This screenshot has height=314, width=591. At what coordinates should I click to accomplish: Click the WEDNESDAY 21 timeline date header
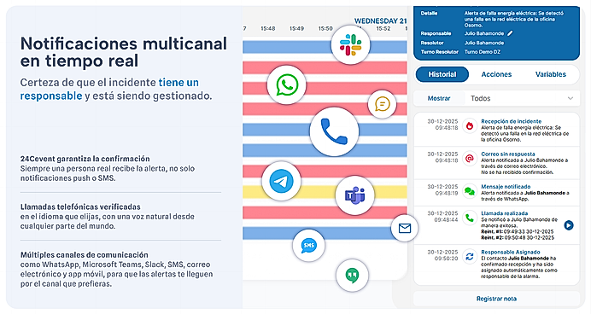(x=380, y=21)
